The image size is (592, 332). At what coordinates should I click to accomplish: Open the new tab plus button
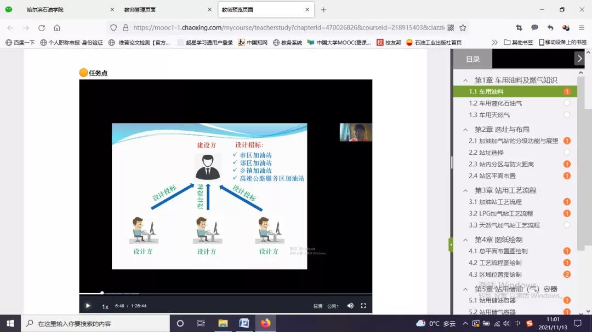click(323, 10)
